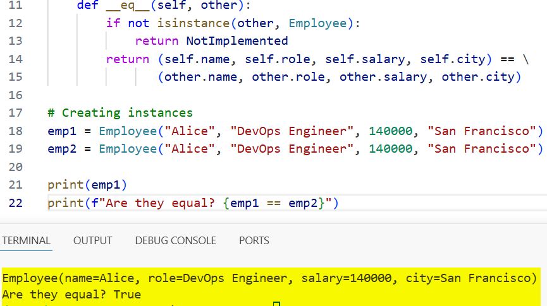Click terminal output "Are they equal? True"
547x306 pixels.
(x=71, y=295)
